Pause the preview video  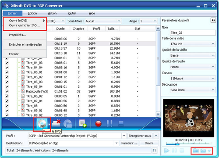tap(174, 151)
